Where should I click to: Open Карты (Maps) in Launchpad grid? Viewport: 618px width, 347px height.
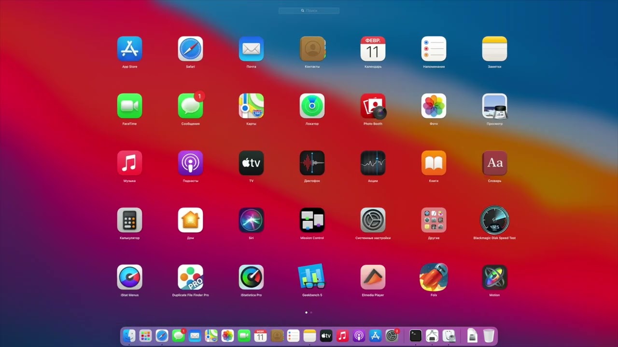click(251, 106)
